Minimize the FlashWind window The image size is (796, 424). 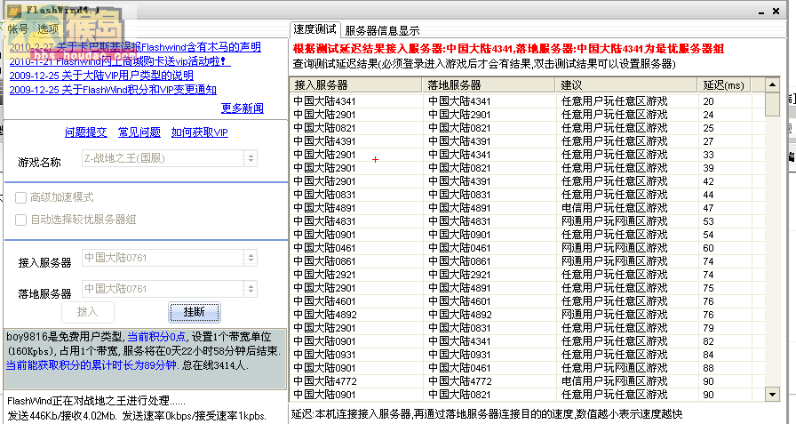coord(761,12)
